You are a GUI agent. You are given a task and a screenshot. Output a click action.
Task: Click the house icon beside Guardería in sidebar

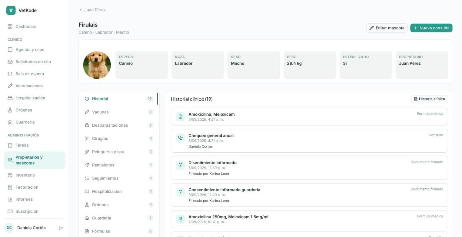point(10,122)
